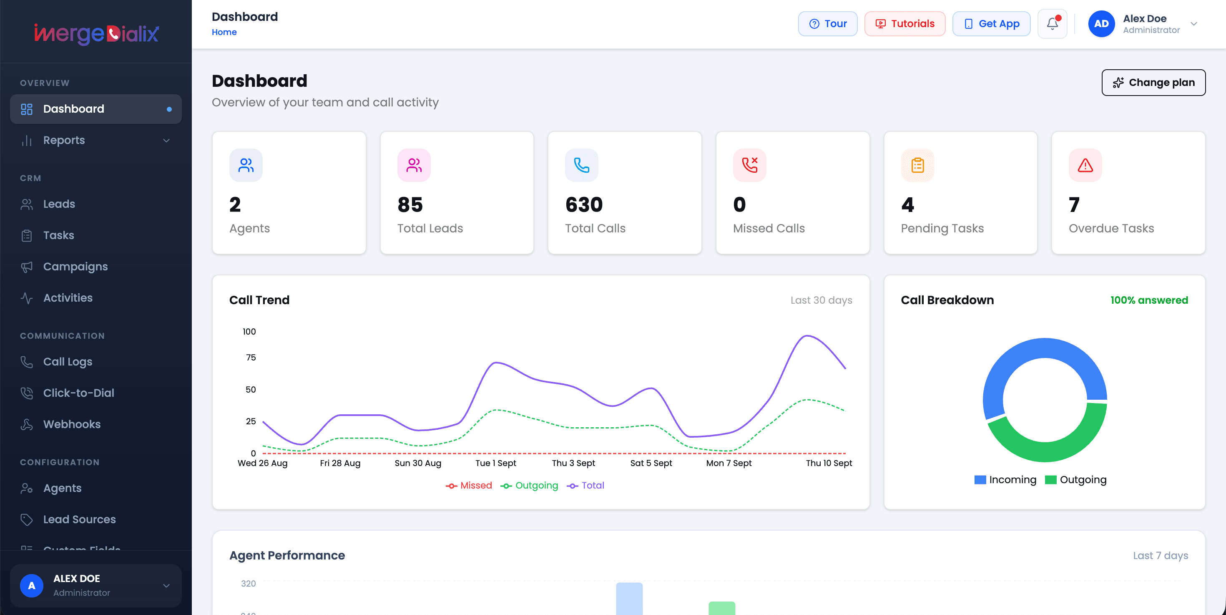Click the blue bar in Agent Performance
Screen dimensions: 1226x615
(x=629, y=598)
